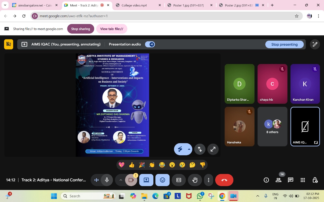Open host controls lock icon
The image size is (324, 202).
click(x=315, y=180)
